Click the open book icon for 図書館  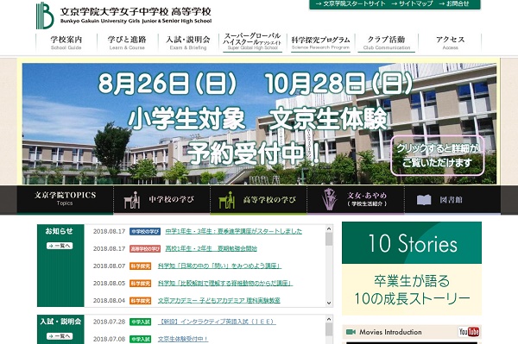point(424,200)
